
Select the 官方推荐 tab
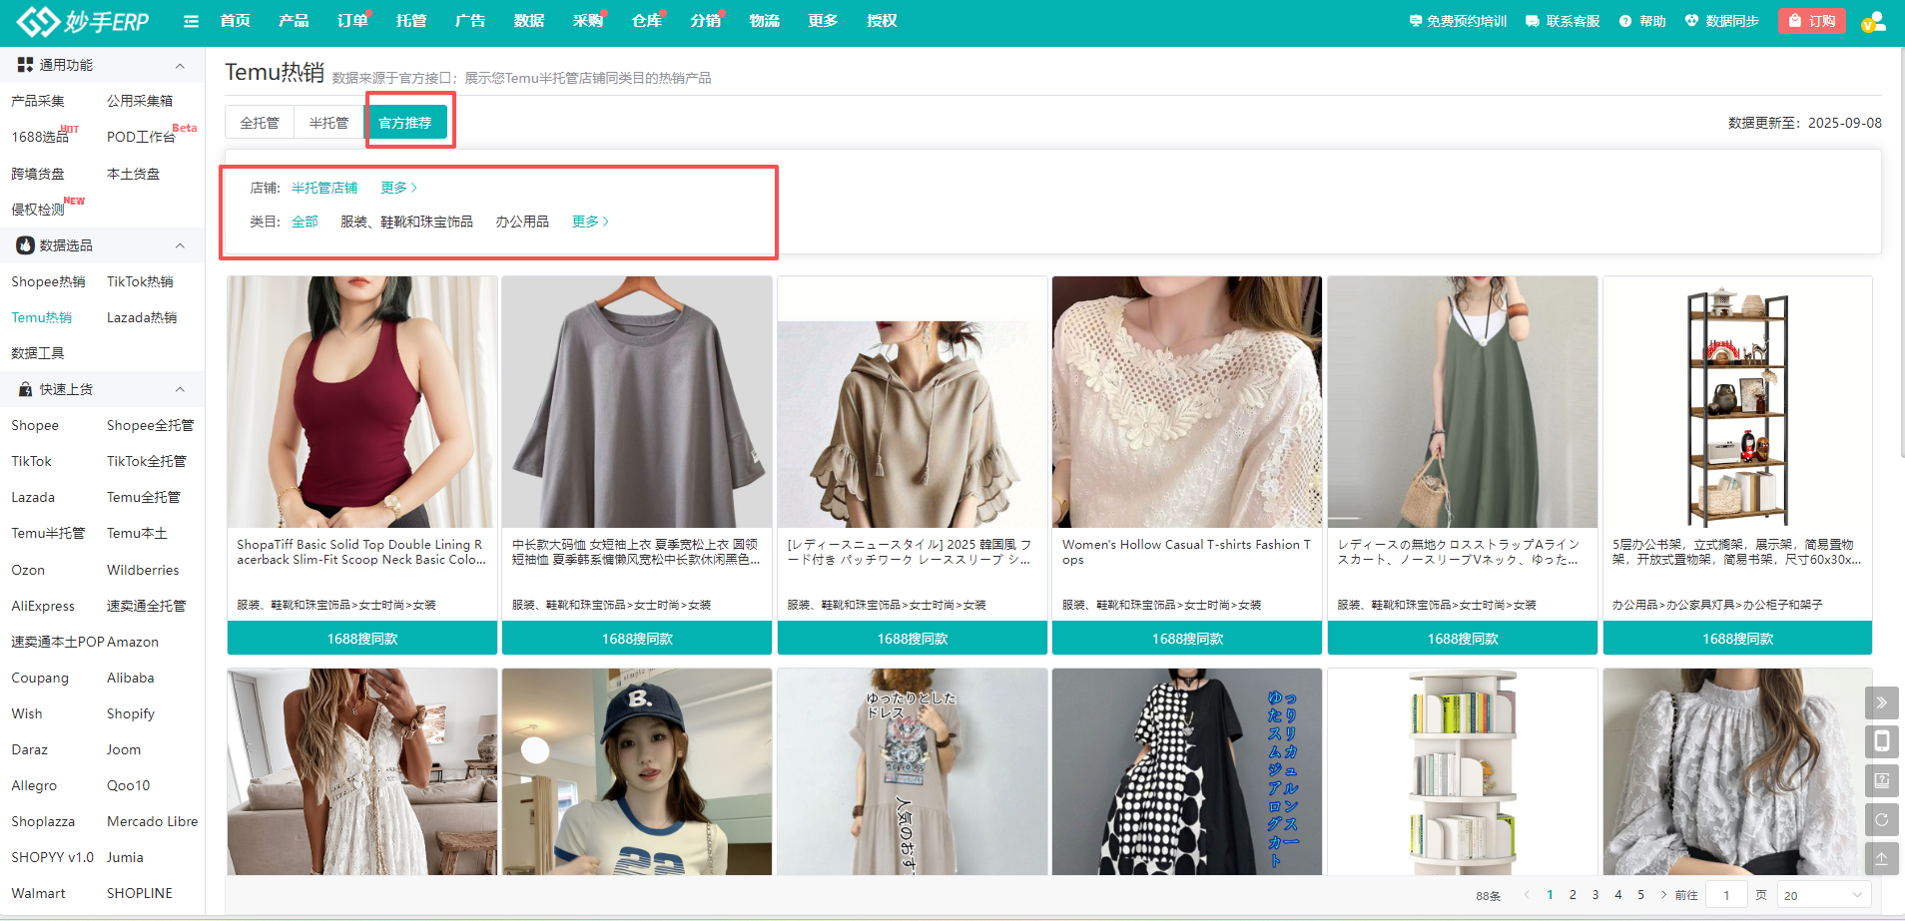405,123
